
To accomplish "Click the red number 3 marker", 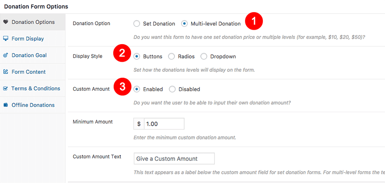I will 122,87.
